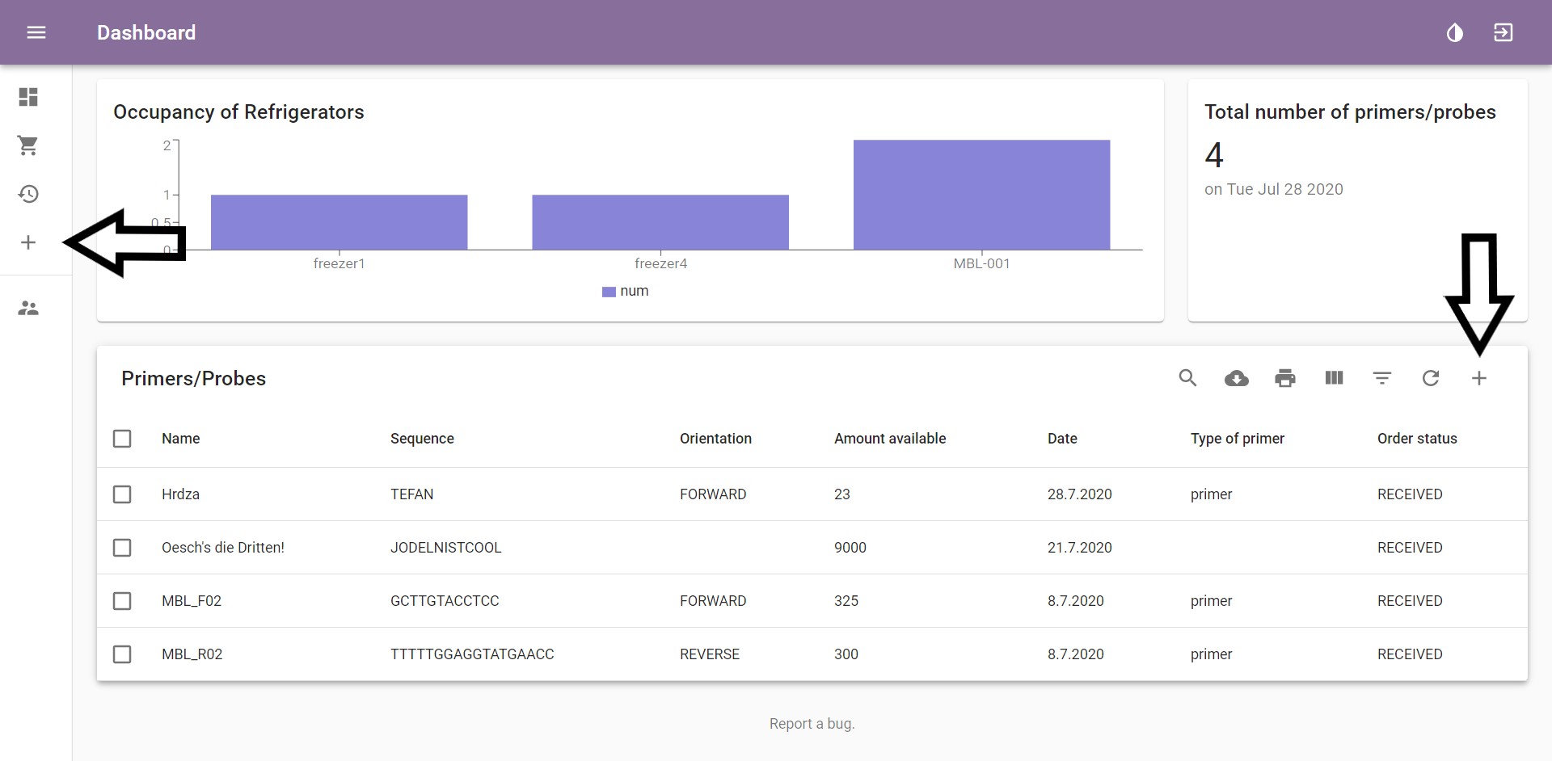Click the REVERSE orientation cell
Screen dimensions: 1552x761
pos(710,654)
